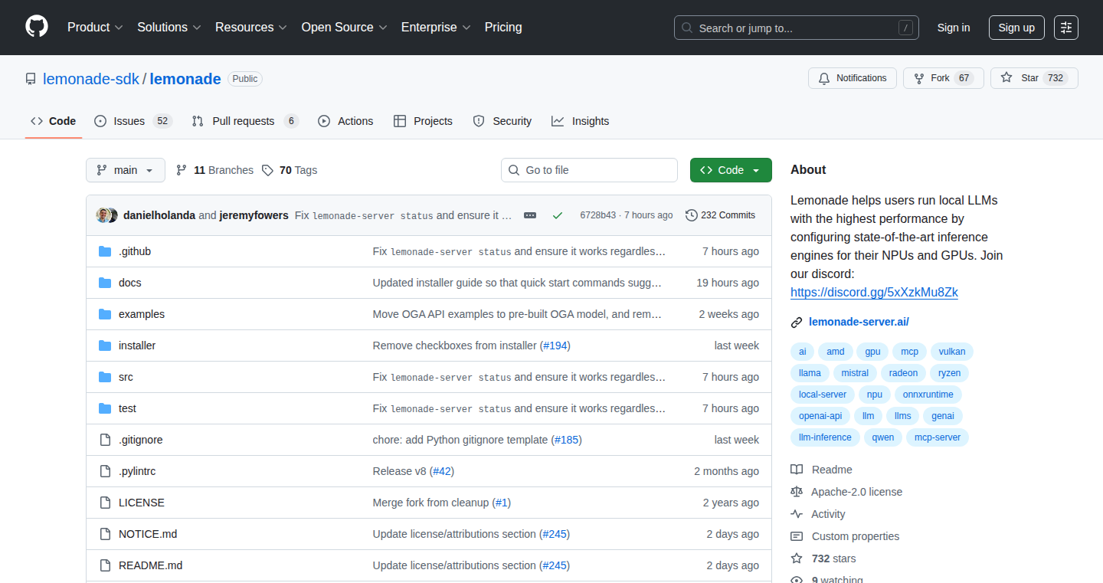Open commit hash 6728b43
Viewport: 1103px width, 583px height.
(597, 215)
